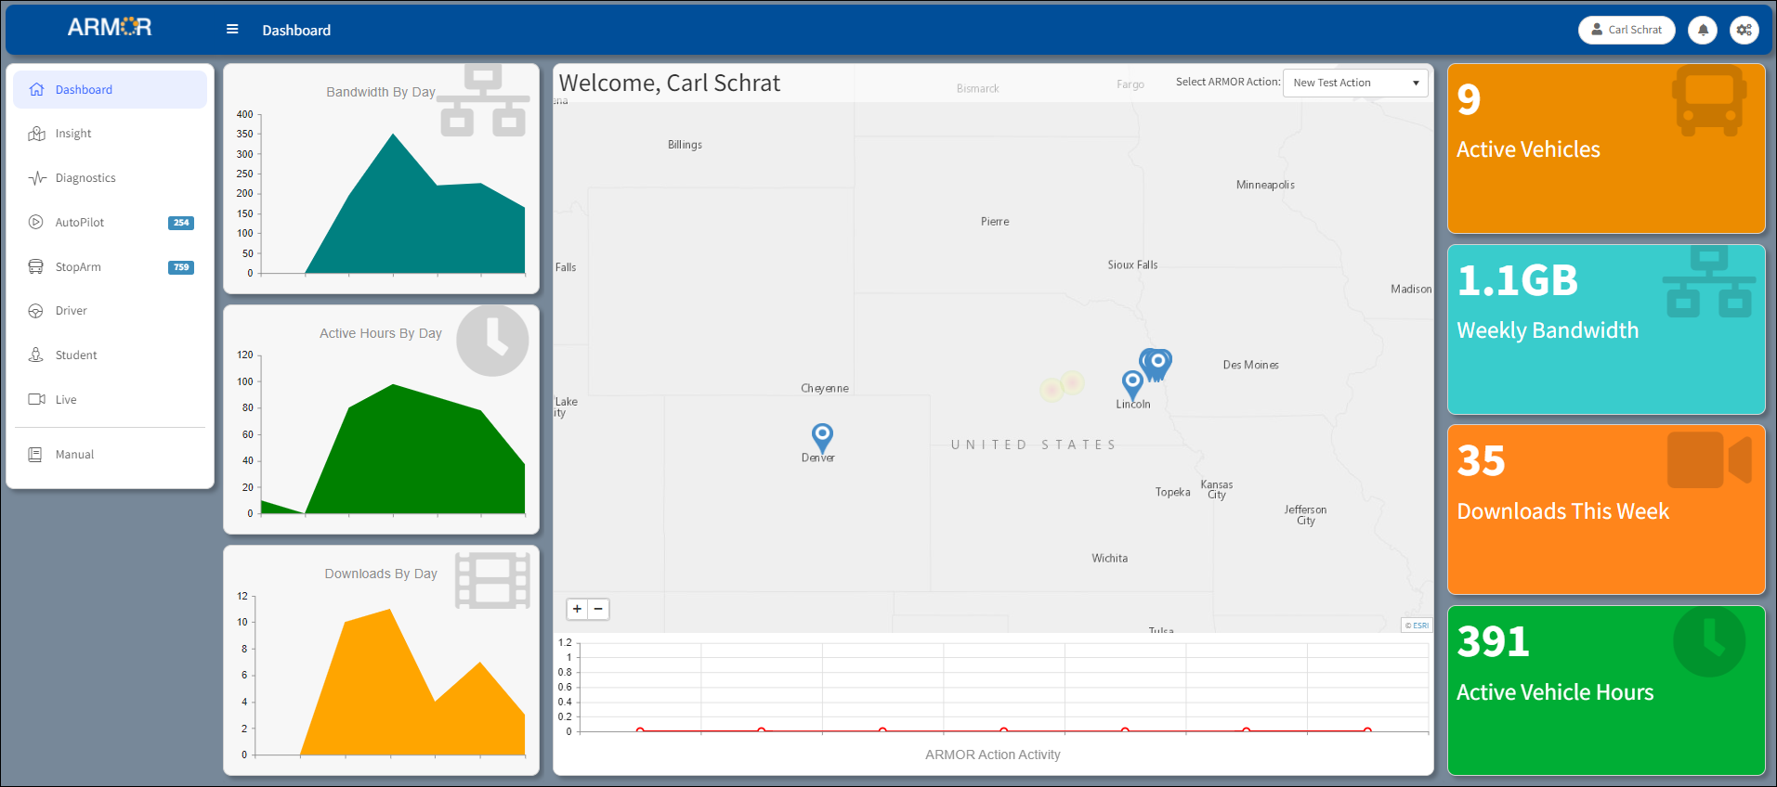Open the Downloads This Week tile
Screen dimensions: 1777x787
click(1606, 510)
